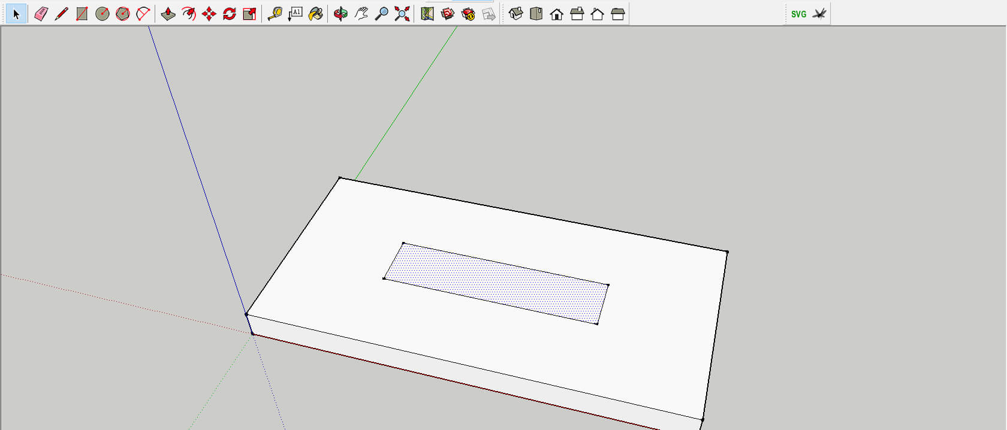Activate the Orbit tool
The height and width of the screenshot is (430, 1007).
340,14
